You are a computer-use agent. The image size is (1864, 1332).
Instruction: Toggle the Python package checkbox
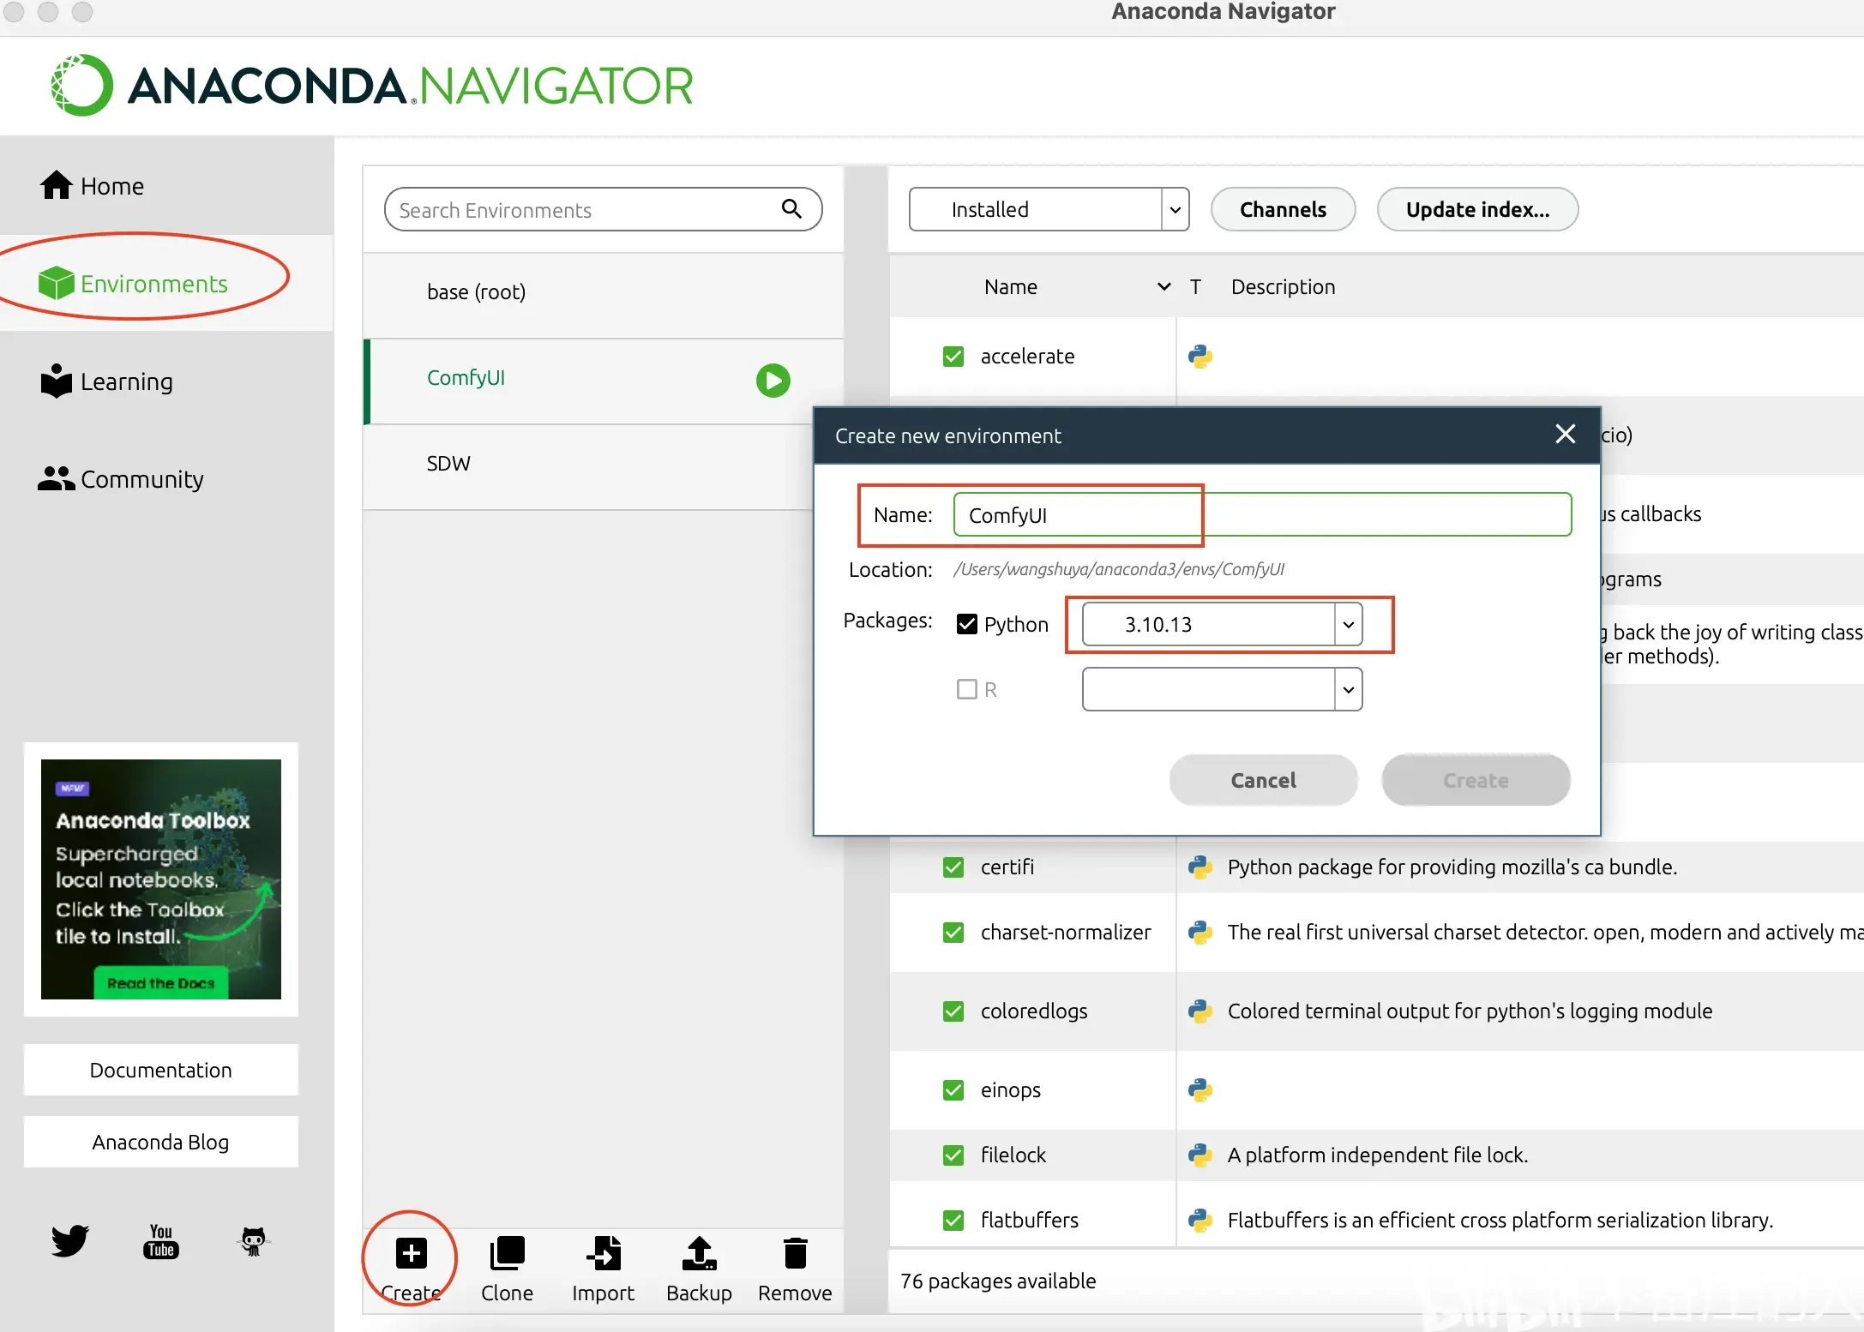click(x=966, y=624)
